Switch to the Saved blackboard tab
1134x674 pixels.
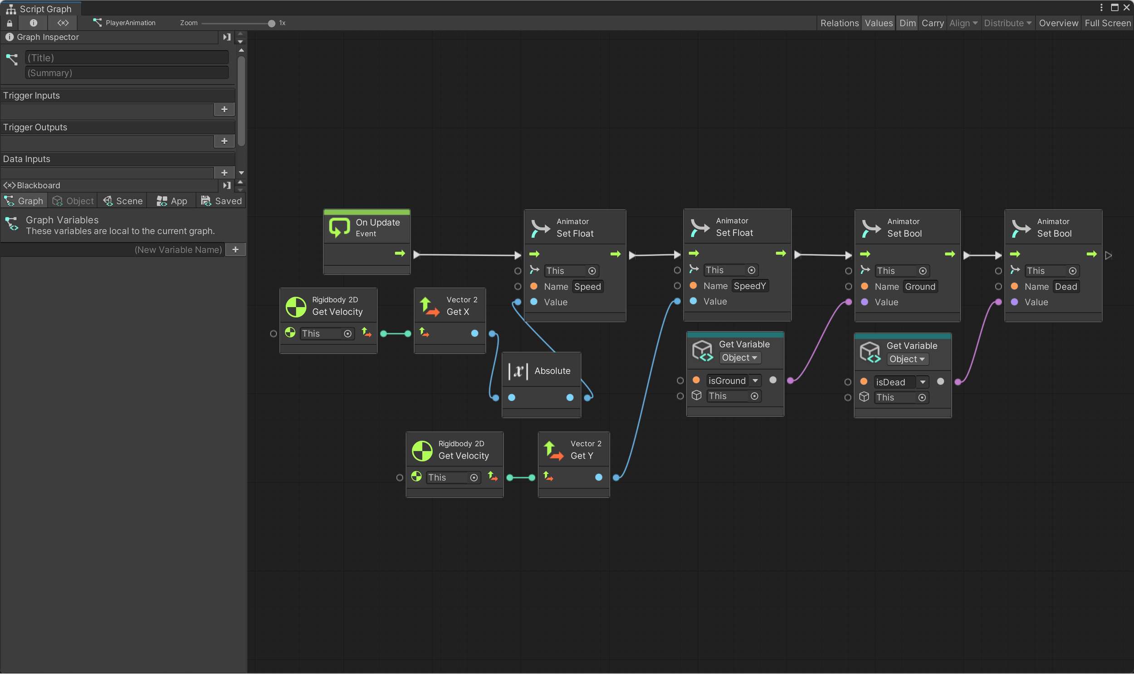coord(222,201)
